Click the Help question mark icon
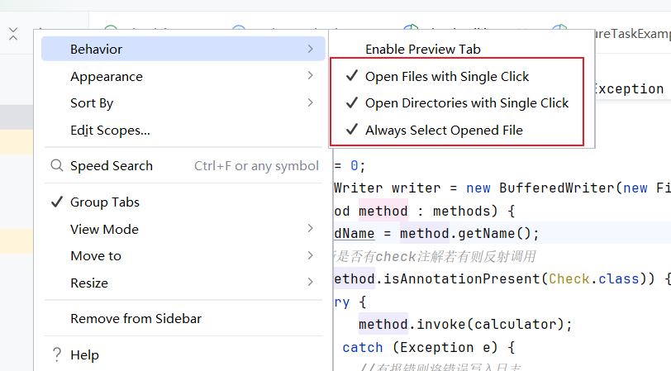Viewport: 671px width, 371px height. point(56,354)
